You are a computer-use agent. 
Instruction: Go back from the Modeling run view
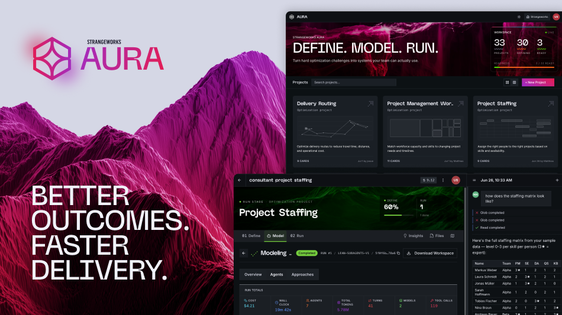pyautogui.click(x=244, y=253)
